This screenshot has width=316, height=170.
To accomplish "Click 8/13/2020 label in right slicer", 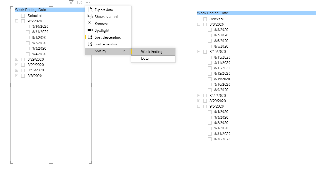I will click(x=222, y=68).
